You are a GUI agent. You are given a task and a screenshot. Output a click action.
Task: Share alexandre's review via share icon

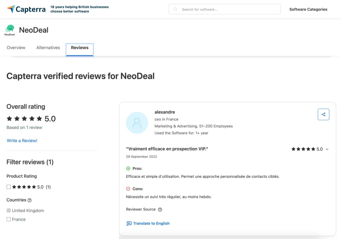323,114
